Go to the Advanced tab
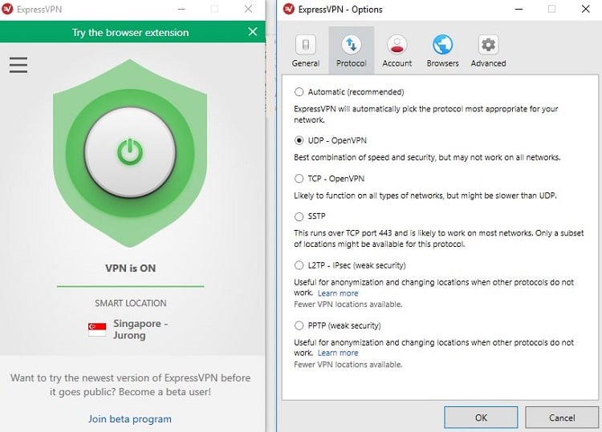 (488, 51)
